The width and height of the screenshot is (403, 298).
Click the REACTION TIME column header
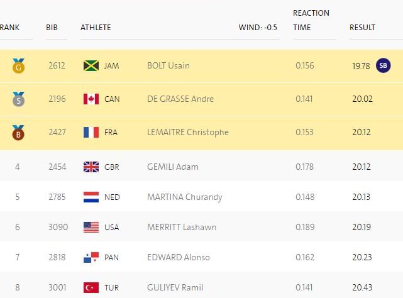point(311,20)
